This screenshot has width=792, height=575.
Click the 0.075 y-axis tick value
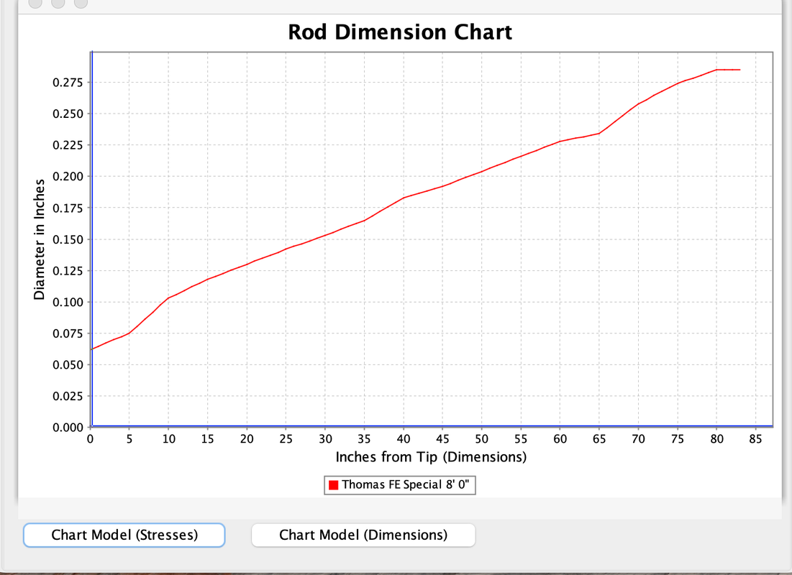[x=68, y=333]
